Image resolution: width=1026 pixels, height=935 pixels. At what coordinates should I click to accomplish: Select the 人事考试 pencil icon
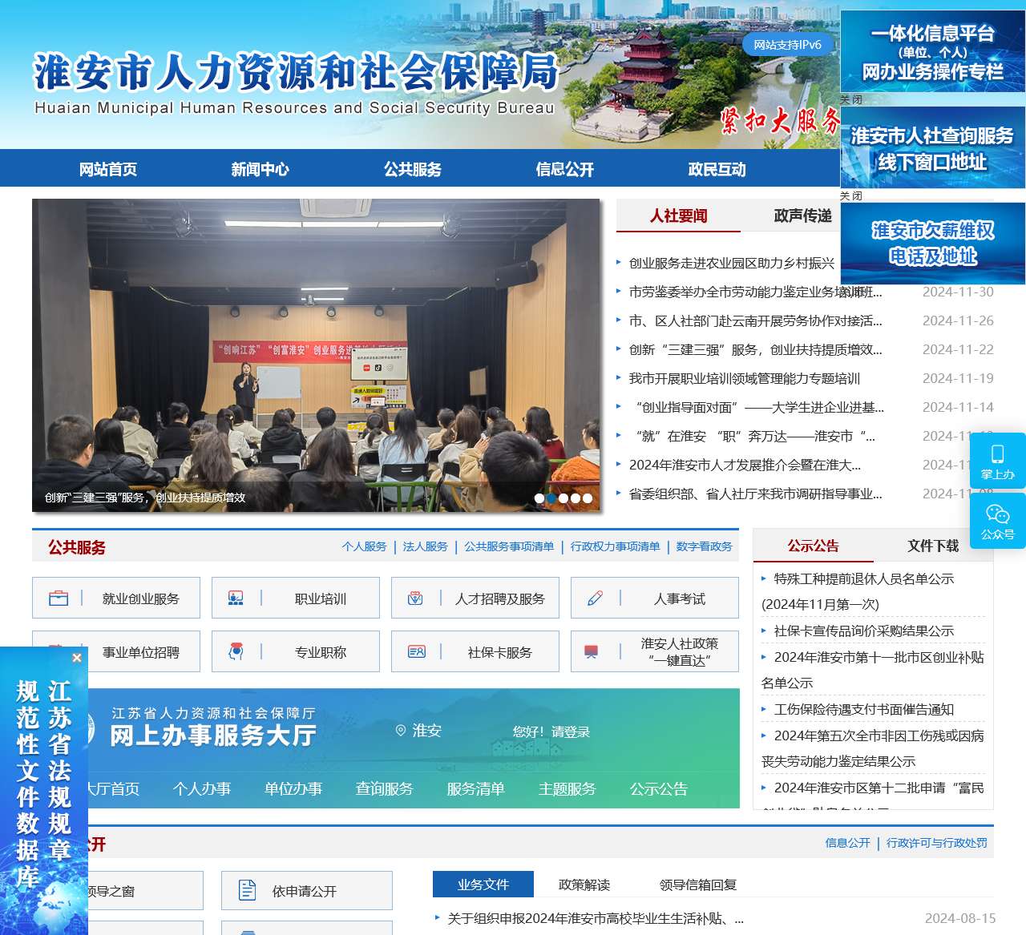pyautogui.click(x=595, y=598)
